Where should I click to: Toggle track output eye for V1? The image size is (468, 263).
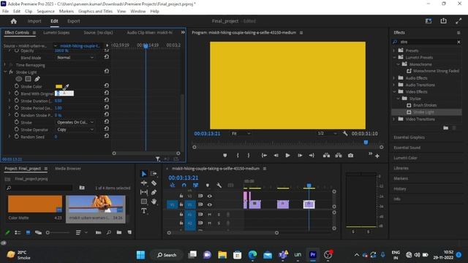pyautogui.click(x=210, y=205)
